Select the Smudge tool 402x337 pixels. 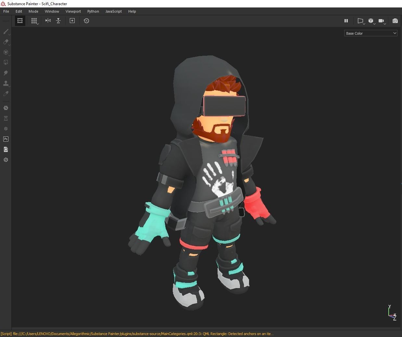point(6,73)
